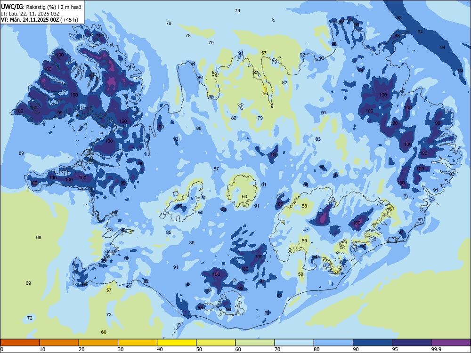The height and width of the screenshot is (353, 471).
Task: Click the "55" humidity value on the map
Action: tap(255, 72)
